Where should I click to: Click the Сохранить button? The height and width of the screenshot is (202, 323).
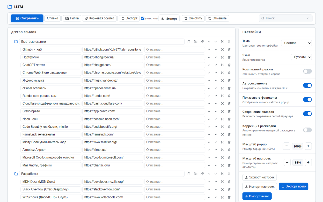(x=27, y=18)
